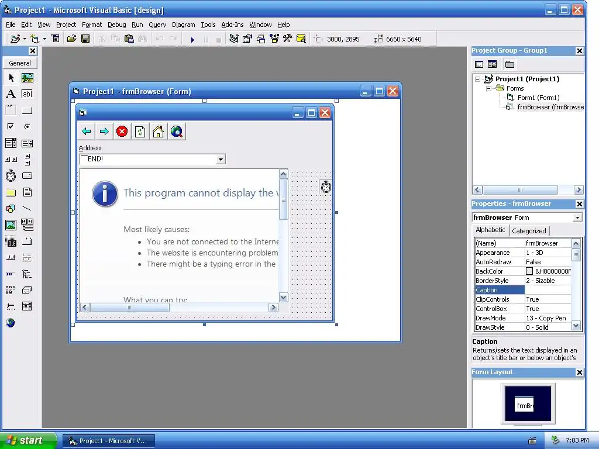This screenshot has height=449, width=599.
Task: Select the OptionButton control tool
Action: 27,126
